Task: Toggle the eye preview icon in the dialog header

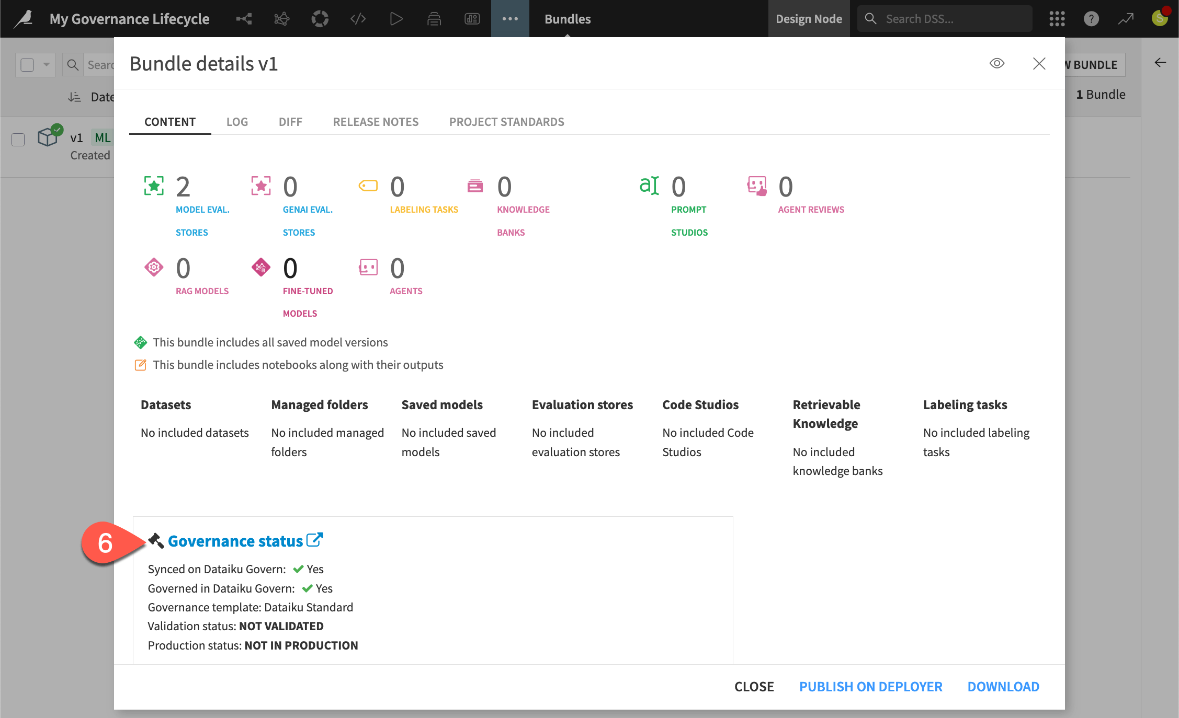Action: click(997, 63)
